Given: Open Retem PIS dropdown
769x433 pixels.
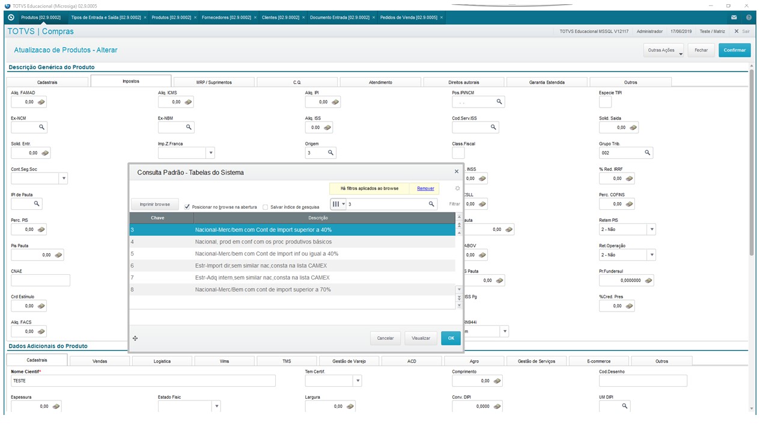Looking at the screenshot, I should [x=652, y=230].
